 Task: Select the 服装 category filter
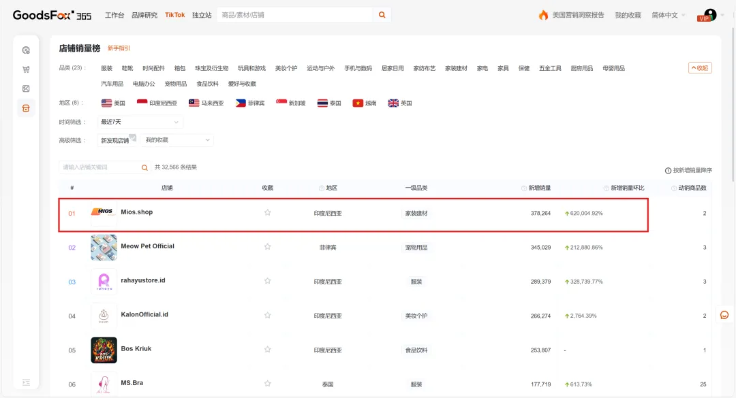106,69
